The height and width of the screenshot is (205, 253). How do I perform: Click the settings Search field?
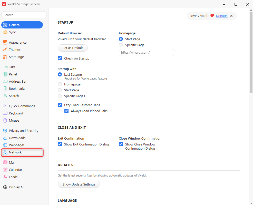24,15
